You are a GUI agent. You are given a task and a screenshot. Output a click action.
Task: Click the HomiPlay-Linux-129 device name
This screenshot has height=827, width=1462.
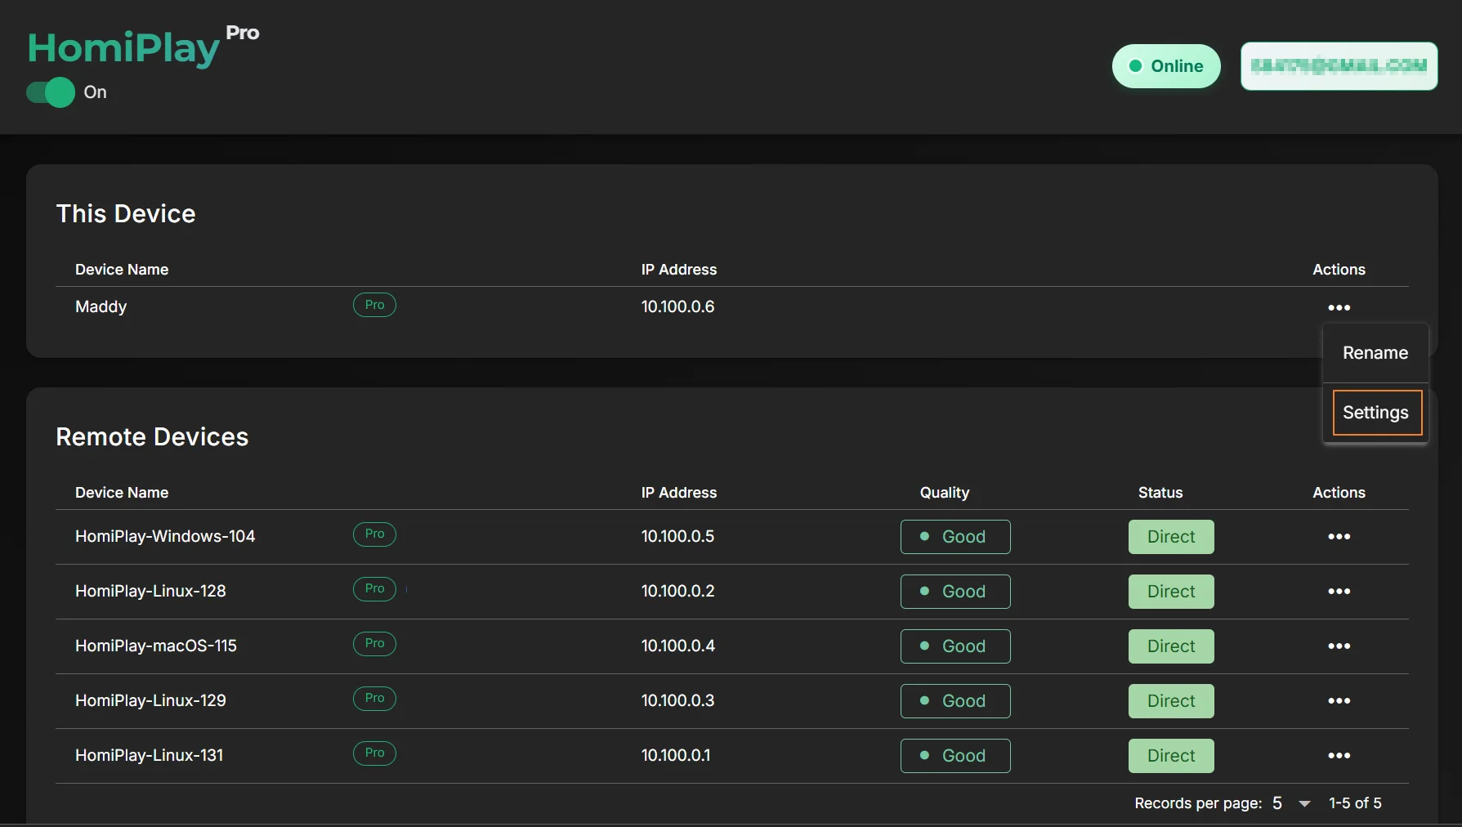(150, 701)
